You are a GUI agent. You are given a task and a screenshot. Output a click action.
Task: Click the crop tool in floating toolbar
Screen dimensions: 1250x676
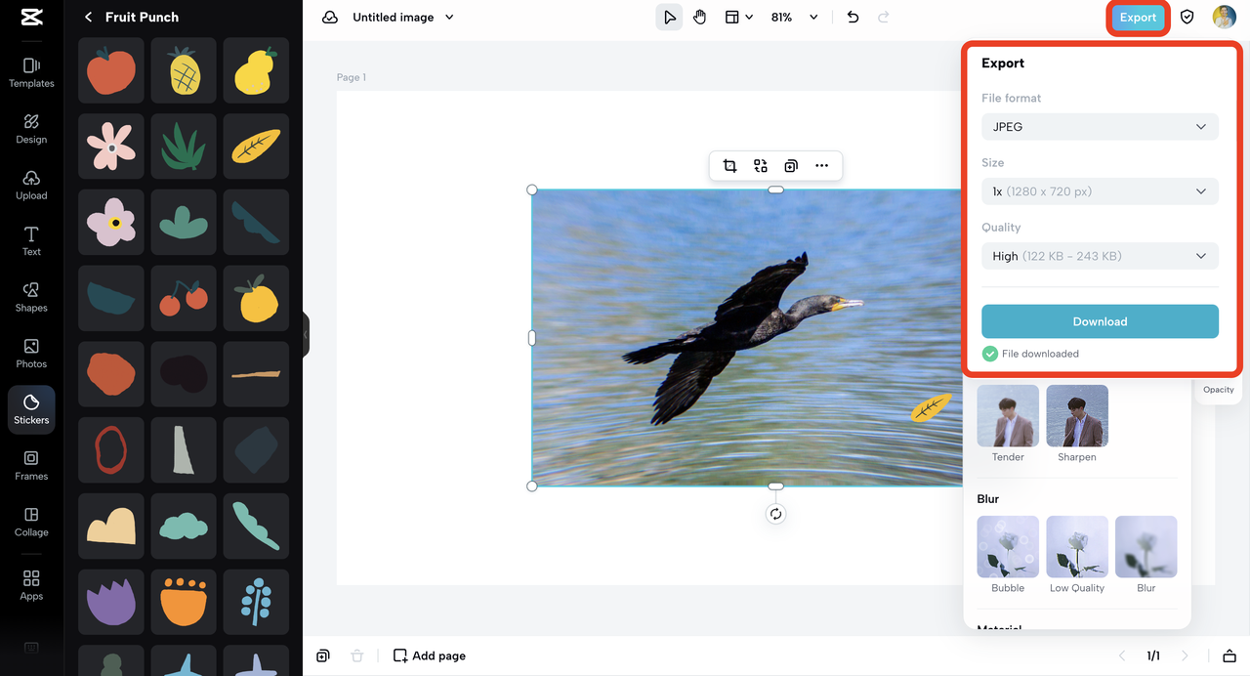pos(729,166)
